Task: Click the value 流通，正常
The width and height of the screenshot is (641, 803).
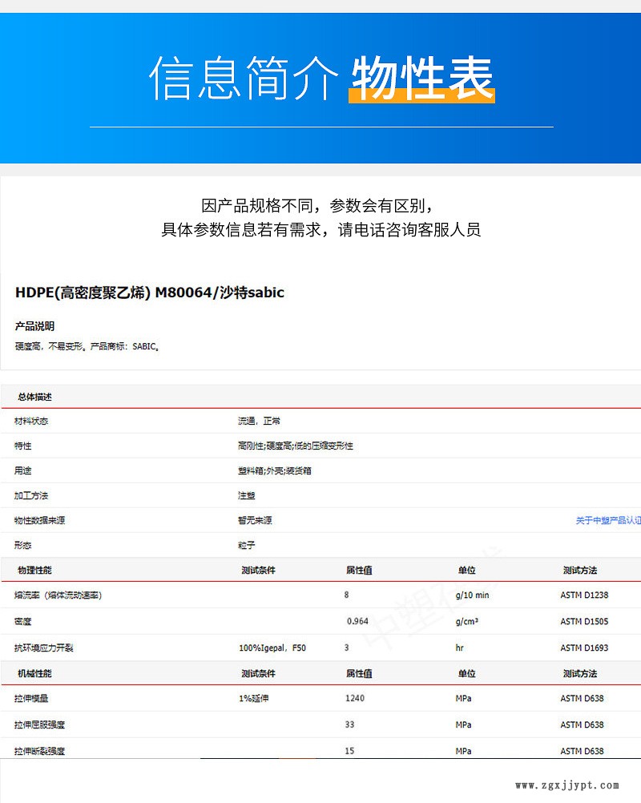Action: [x=259, y=421]
